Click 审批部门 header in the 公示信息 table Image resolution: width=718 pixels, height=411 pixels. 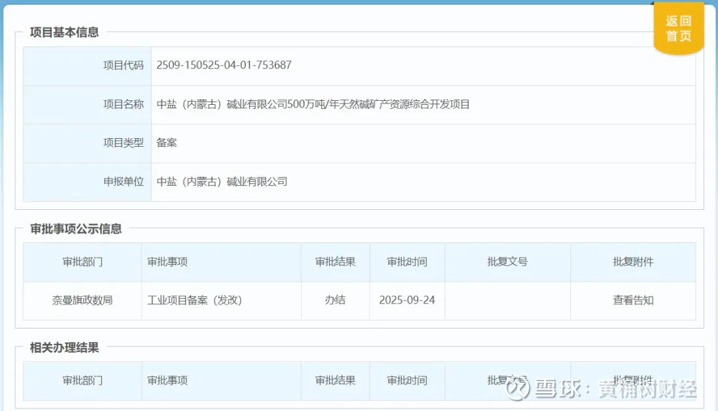[82, 262]
